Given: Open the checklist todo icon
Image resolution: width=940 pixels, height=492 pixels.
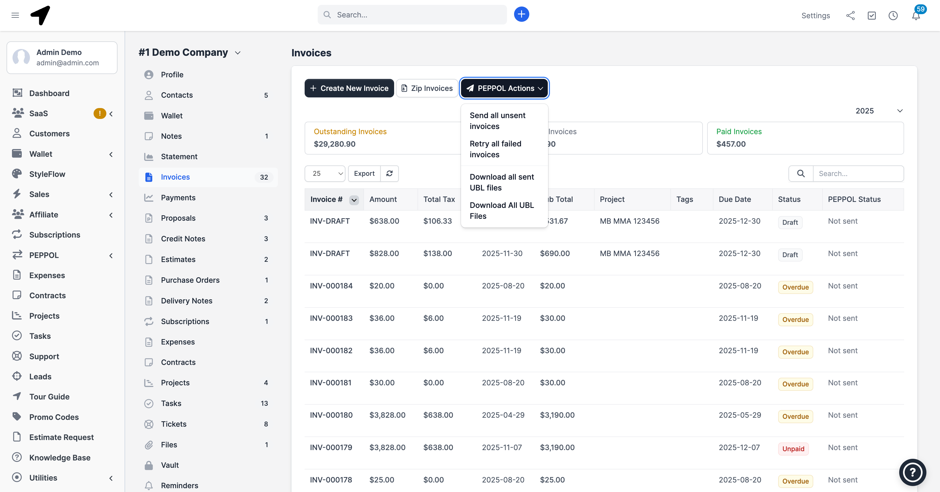Looking at the screenshot, I should click(x=871, y=15).
